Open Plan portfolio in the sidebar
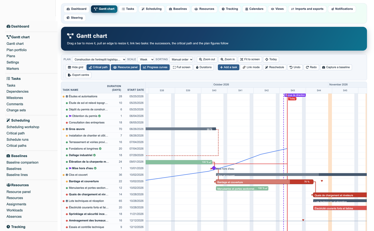Image resolution: width=374 pixels, height=231 pixels. click(17, 50)
